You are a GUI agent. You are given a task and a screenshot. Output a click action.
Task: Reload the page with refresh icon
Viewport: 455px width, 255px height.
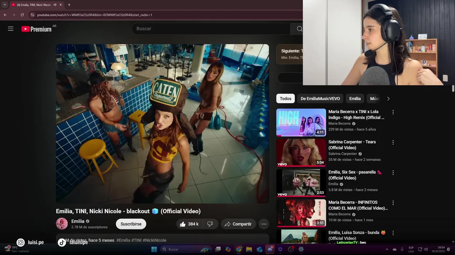[22, 15]
